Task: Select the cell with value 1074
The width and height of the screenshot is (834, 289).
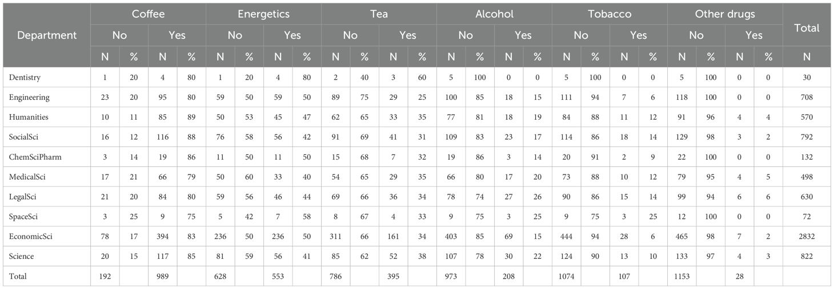Action: coord(567,276)
